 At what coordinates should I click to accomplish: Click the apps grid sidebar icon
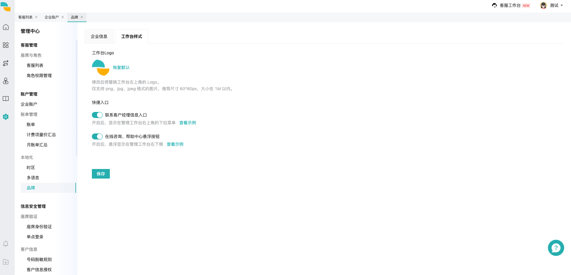(x=6, y=45)
